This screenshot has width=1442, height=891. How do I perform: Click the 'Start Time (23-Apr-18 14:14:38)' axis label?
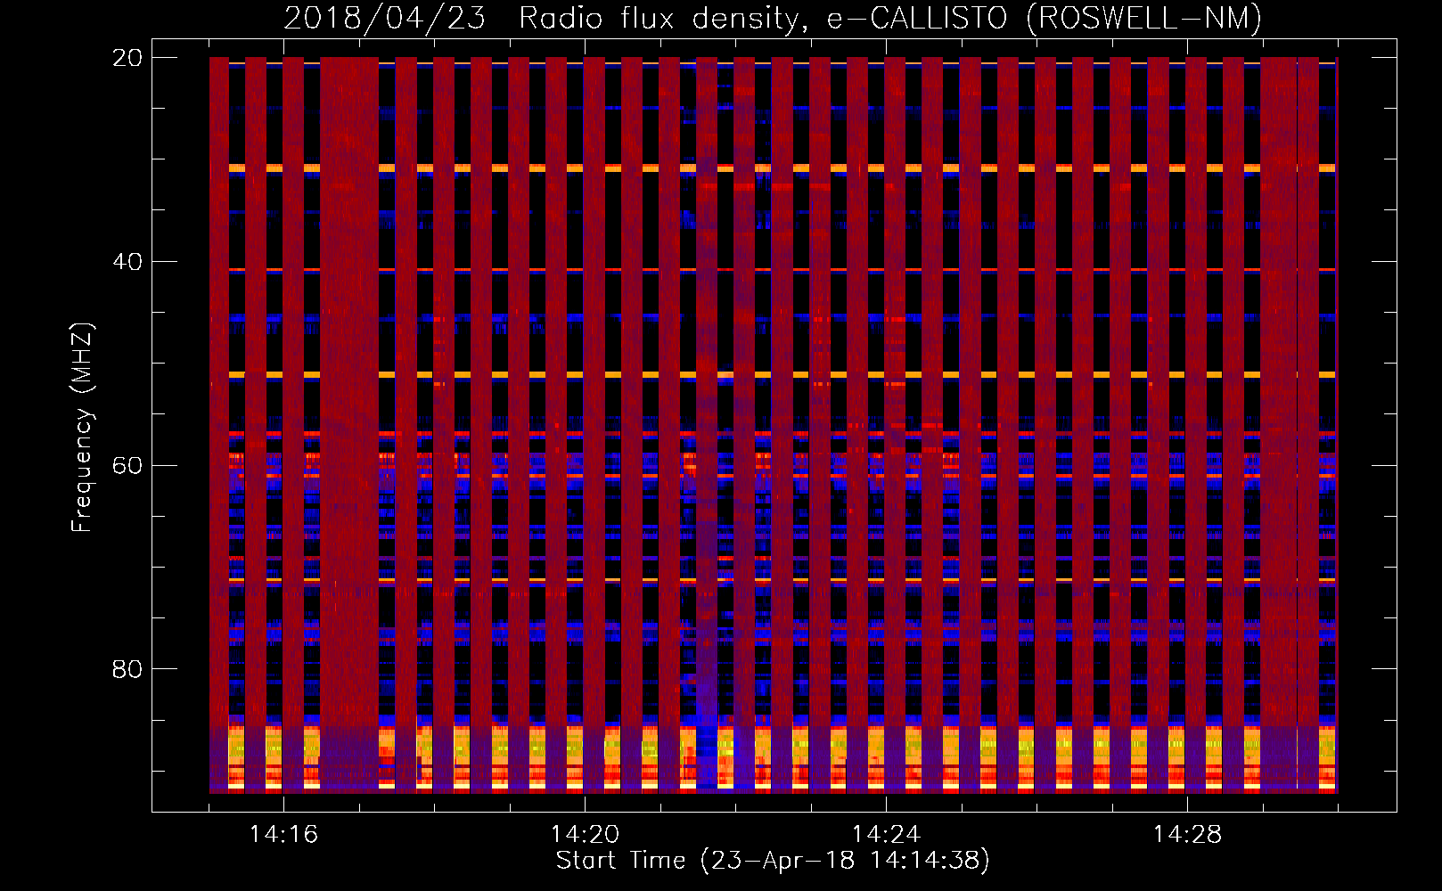773,861
